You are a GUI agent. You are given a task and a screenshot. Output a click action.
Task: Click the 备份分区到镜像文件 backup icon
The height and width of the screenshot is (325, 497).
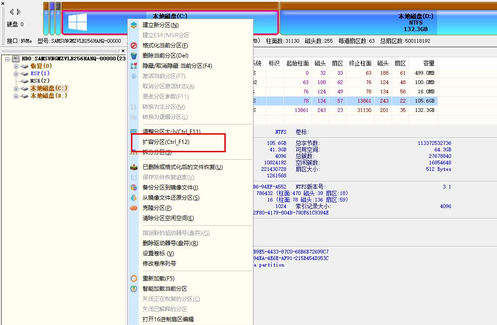133,189
